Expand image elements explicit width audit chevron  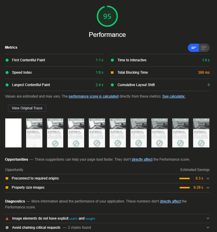click(x=208, y=218)
